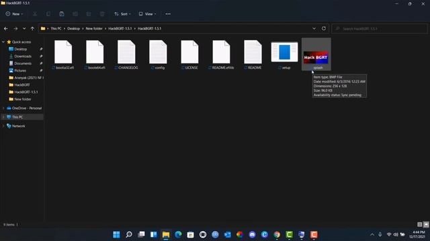Screen dimensions: 430x241
Task: Click inside the Search HackBGRT-1.5.1 box
Action: (x=380, y=28)
